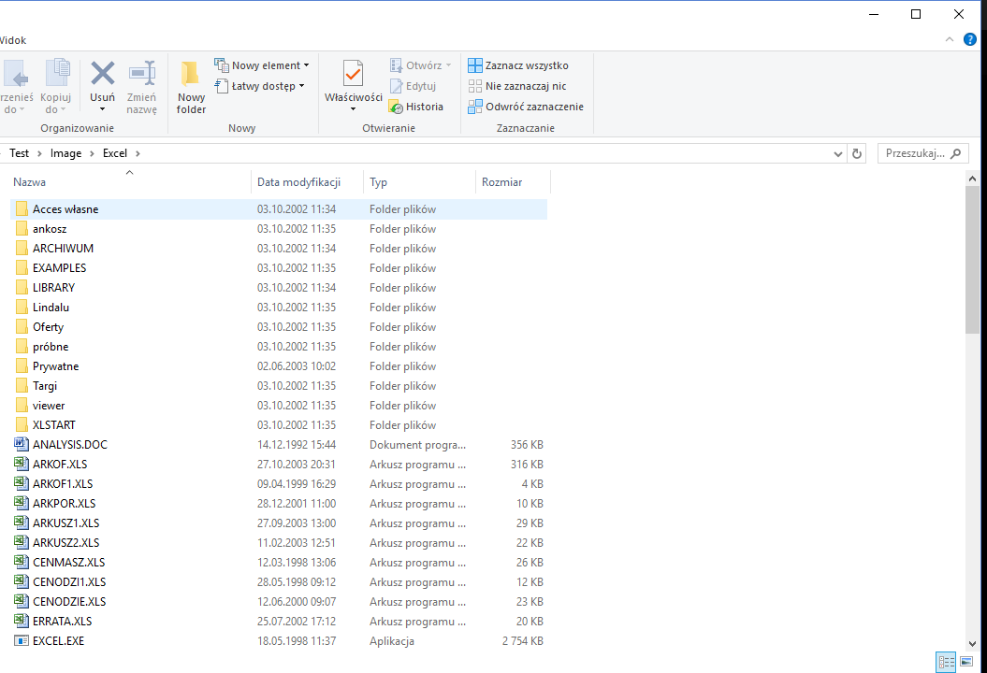Viewport: 987px width, 673px height.
Task: Click the Usuń (delete) red X icon
Action: (x=103, y=74)
